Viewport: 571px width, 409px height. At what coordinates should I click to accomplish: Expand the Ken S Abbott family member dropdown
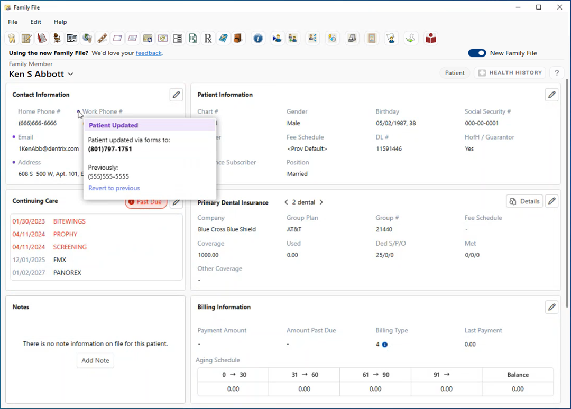pos(70,75)
